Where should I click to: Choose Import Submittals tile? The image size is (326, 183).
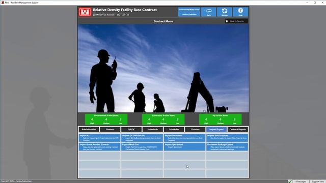[x=184, y=138]
